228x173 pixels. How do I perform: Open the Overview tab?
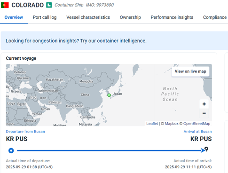point(14,17)
